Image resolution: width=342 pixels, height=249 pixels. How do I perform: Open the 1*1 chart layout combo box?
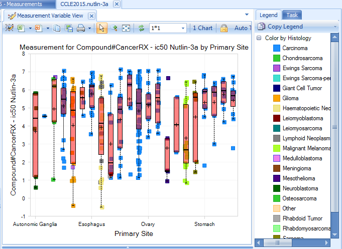[168, 28]
